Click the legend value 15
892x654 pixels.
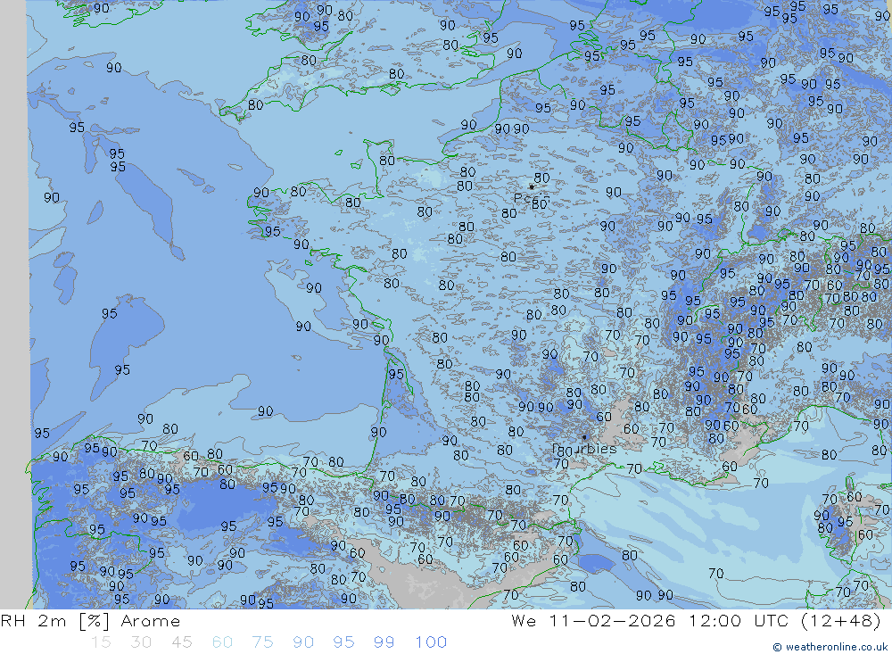pyautogui.click(x=101, y=642)
